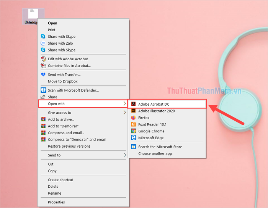This screenshot has width=268, height=208.
Task: Expand the Give access to submenu arrow
Action: pyautogui.click(x=125, y=113)
